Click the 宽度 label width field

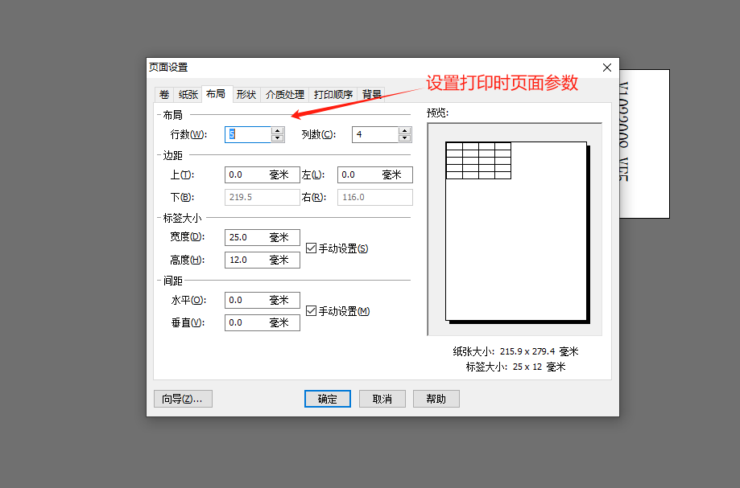coord(263,237)
